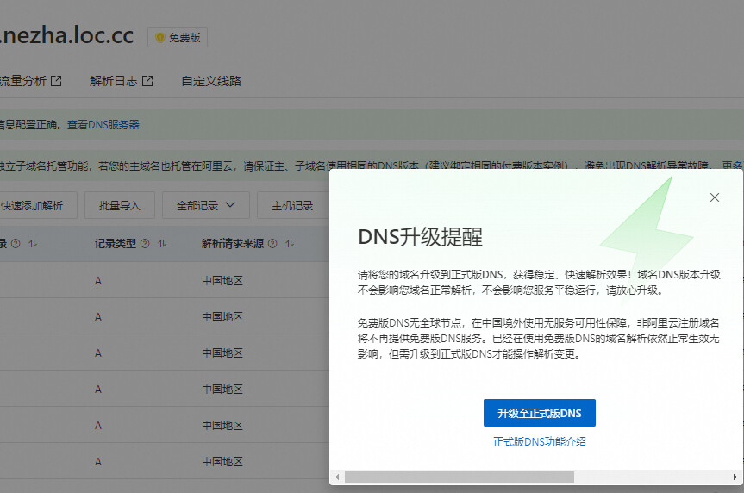
Task: Click the dialog horizontal scrollbar thumb
Action: click(460, 477)
